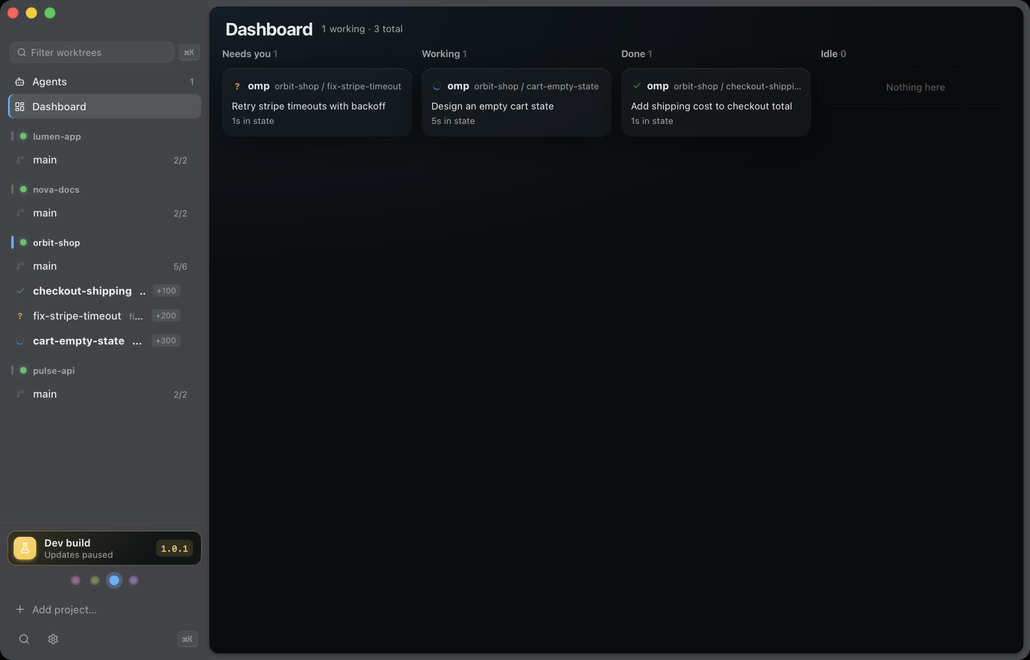Select main worktree under nova-docs

(x=105, y=213)
